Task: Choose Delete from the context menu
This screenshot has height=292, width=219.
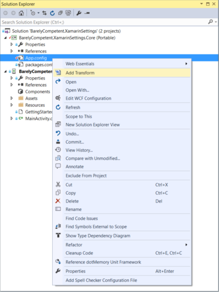Action: tap(122, 201)
